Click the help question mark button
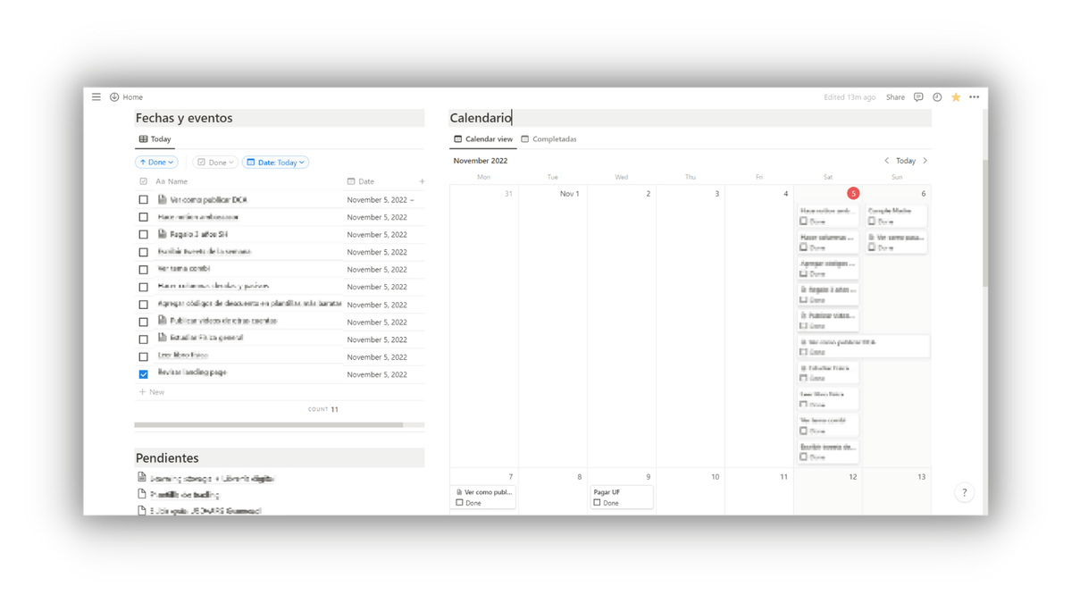 [964, 492]
